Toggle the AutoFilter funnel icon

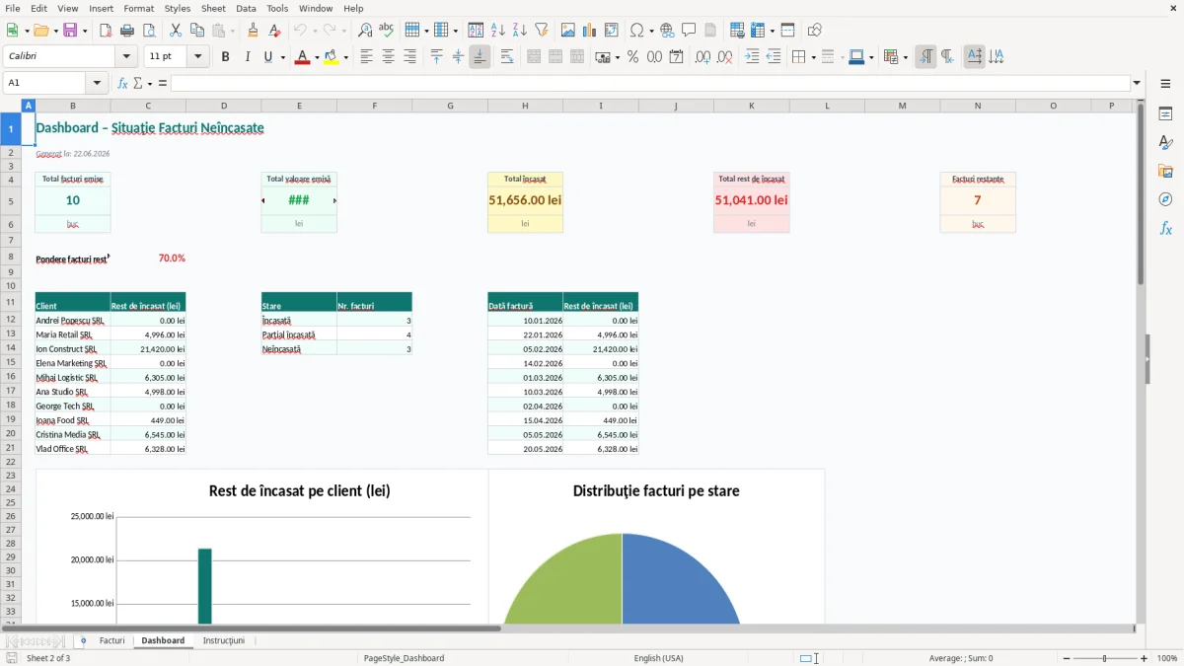click(x=542, y=31)
